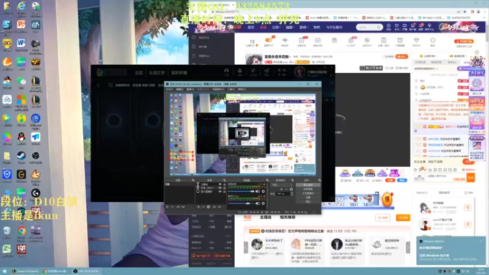Open the WeChat desktop icon
Image resolution: width=489 pixels, height=275 pixels.
point(21,81)
